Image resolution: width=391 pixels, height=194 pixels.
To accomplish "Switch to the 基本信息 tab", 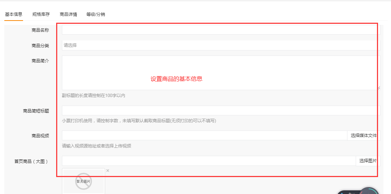I will pos(14,14).
